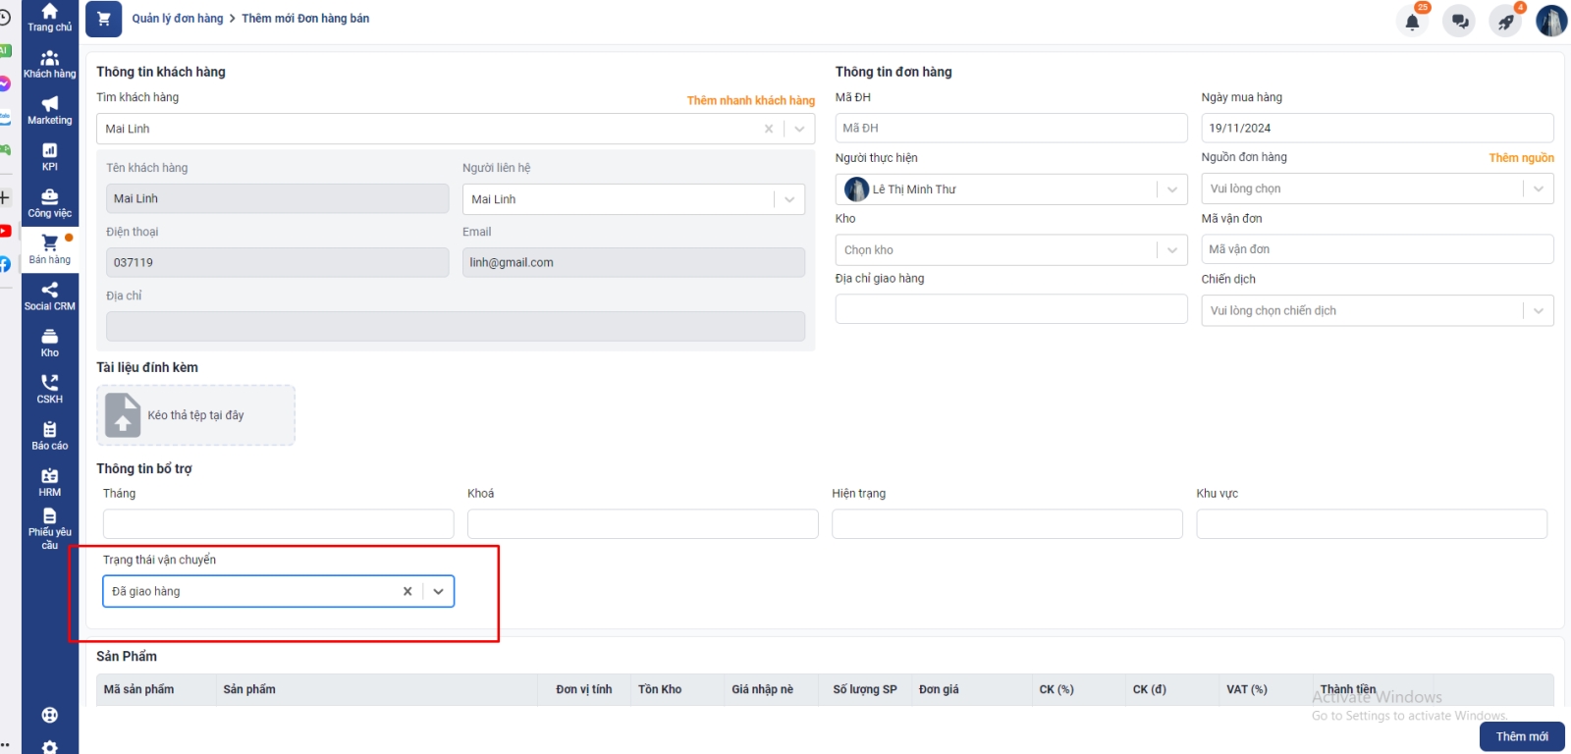Open the Settings gear in sidebar
Screen dimensions: 1571x754
point(49,747)
